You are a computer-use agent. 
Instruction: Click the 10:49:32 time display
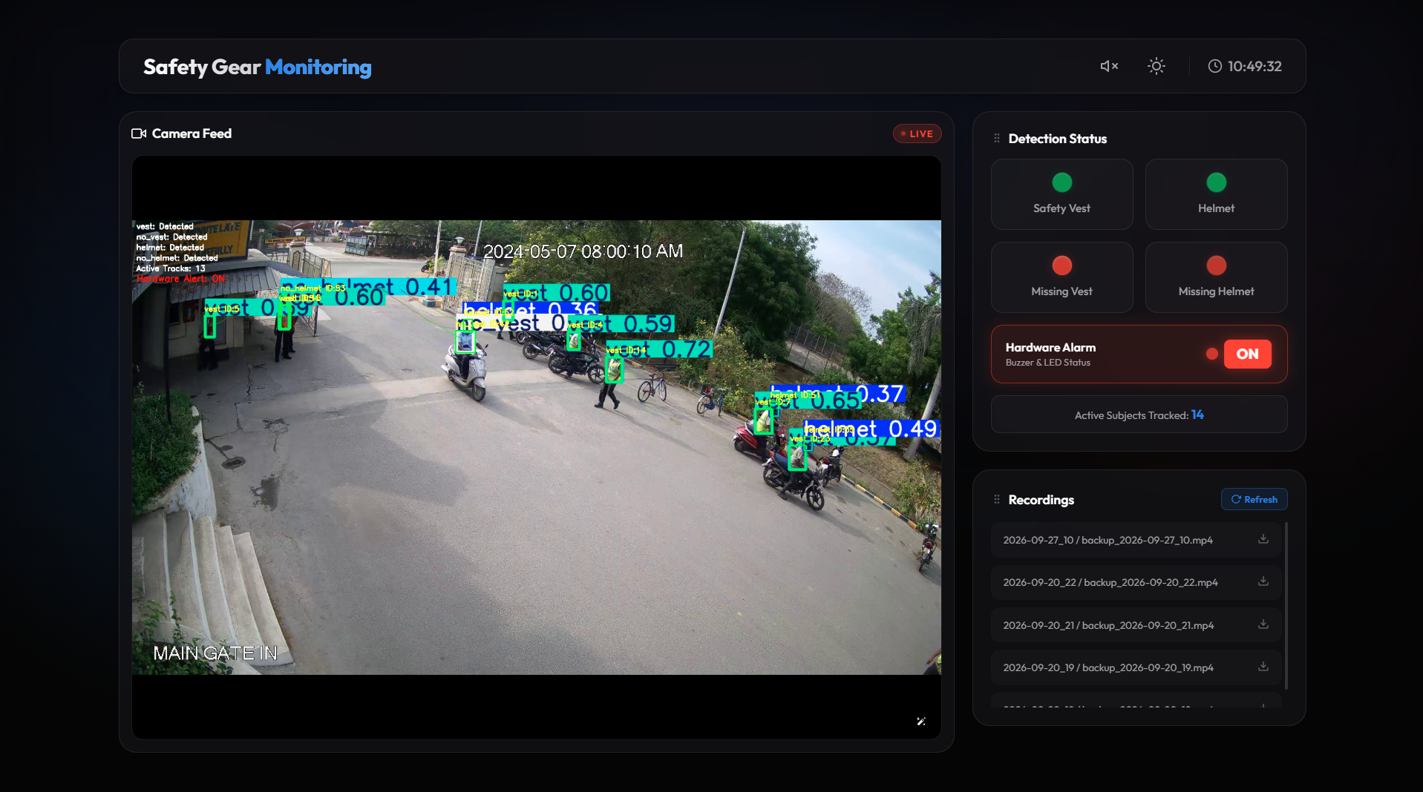pyautogui.click(x=1254, y=66)
